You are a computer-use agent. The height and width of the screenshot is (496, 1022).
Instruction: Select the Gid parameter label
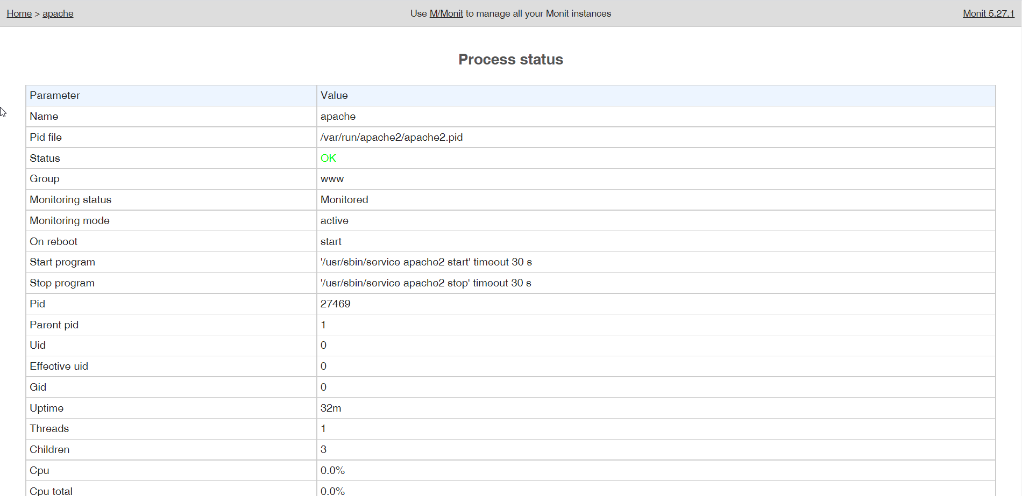[38, 387]
